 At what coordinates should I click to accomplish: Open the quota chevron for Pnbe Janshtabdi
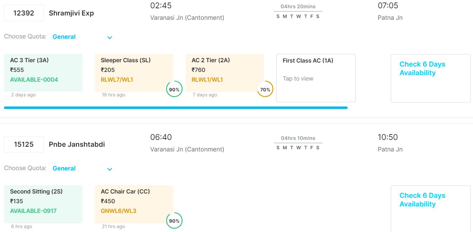110,169
